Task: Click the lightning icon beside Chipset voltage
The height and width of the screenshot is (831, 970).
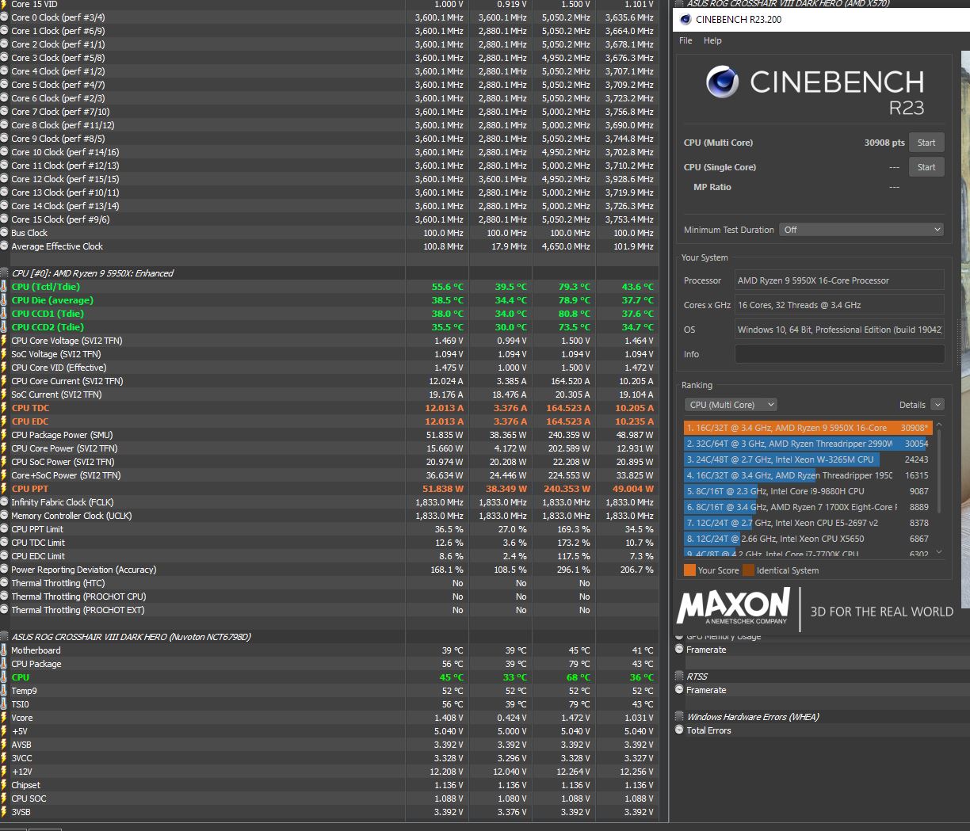Action: [x=4, y=785]
